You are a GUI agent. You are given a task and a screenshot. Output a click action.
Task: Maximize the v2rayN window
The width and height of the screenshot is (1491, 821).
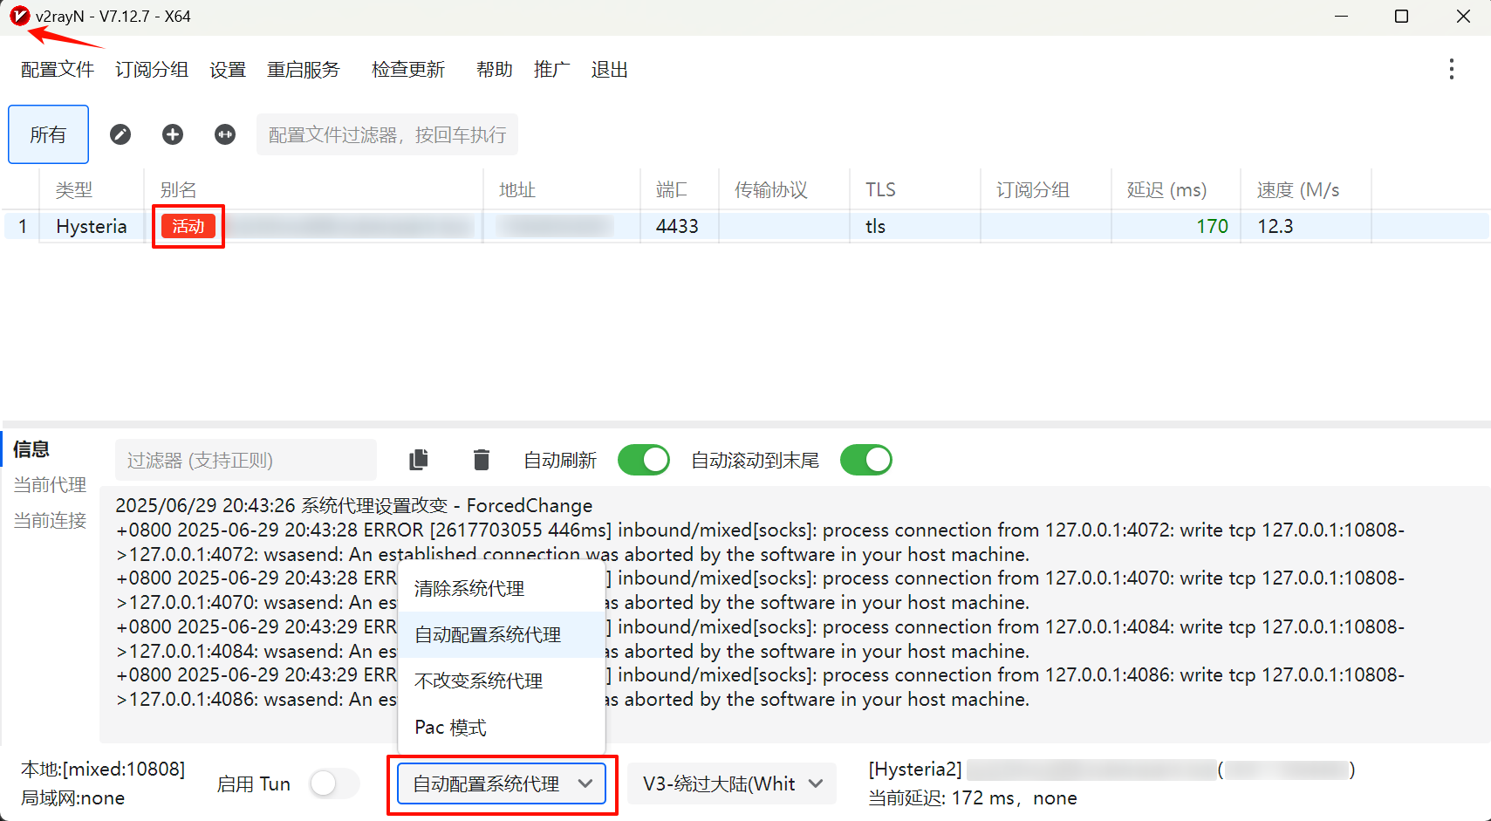[x=1401, y=17]
